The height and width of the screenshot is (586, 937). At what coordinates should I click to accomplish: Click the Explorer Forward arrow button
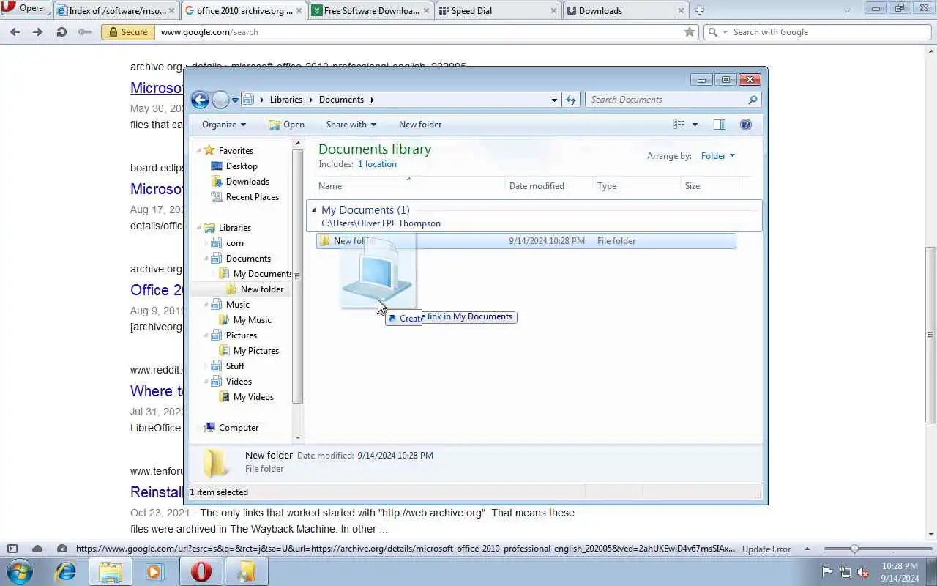click(x=220, y=100)
